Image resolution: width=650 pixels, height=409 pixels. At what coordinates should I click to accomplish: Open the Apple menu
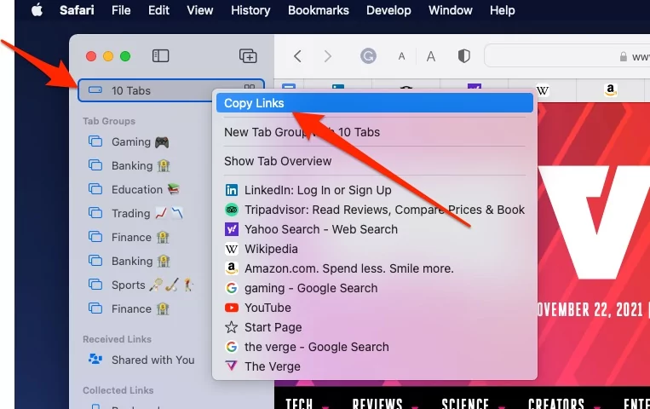pos(37,10)
